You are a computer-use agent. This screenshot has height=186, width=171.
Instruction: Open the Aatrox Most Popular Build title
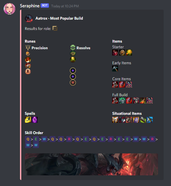[x=59, y=18]
